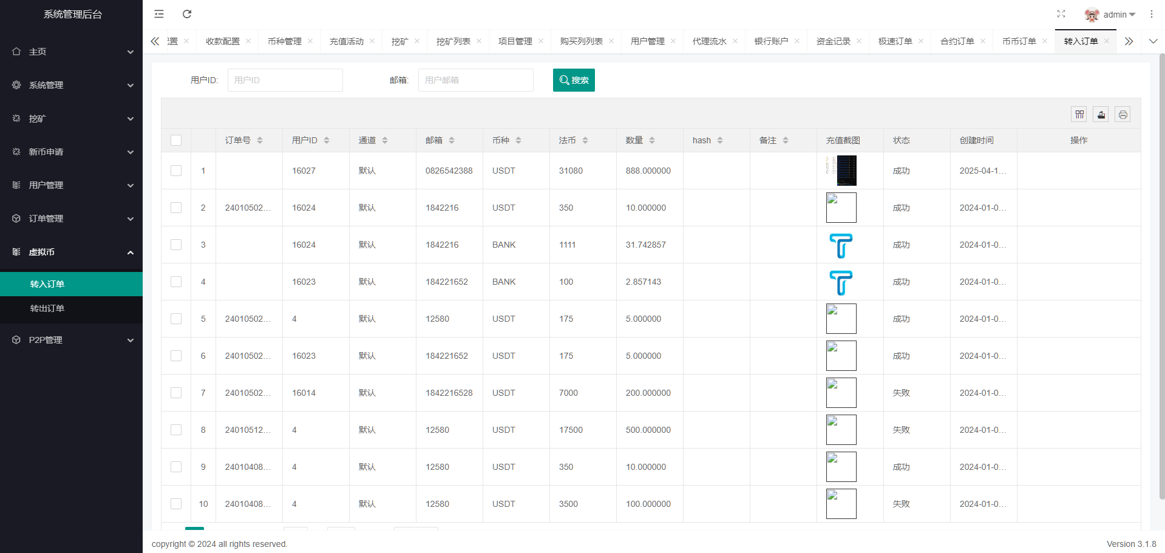Tick the select-all checkbox in the table header
Viewport: 1165px width, 553px height.
tap(176, 140)
